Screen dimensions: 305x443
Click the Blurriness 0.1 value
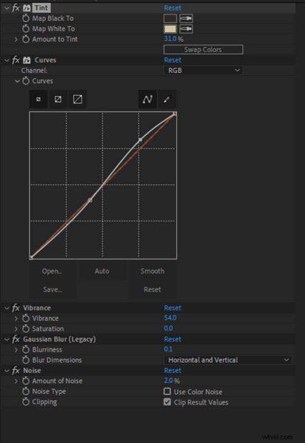click(168, 349)
